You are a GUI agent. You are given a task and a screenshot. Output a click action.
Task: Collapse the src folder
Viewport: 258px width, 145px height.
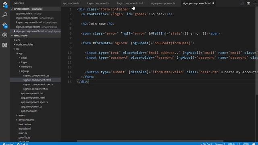(x=18, y=49)
